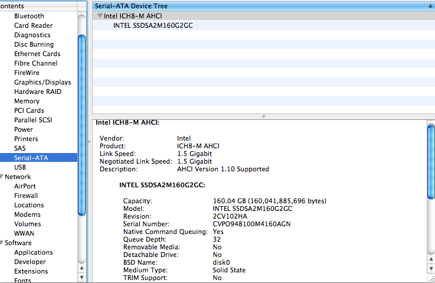
Task: Select the Network category label
Action: (x=18, y=177)
